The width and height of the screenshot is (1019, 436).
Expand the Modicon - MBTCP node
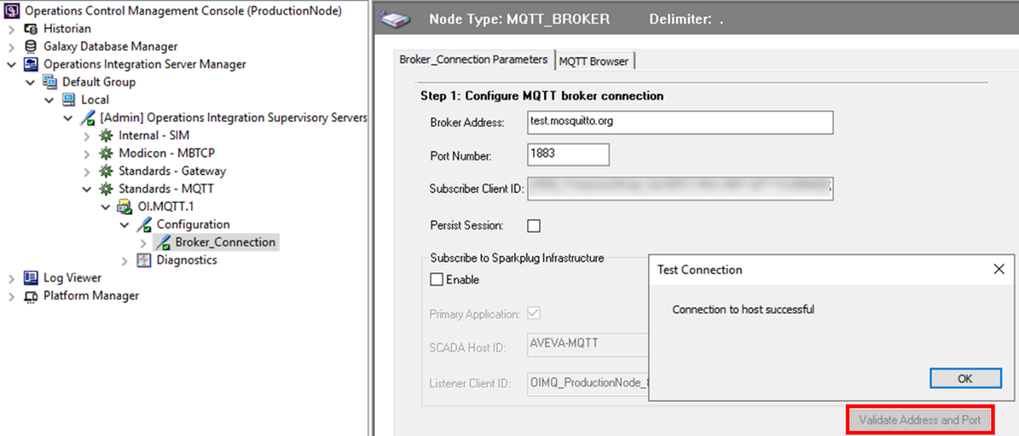pos(87,153)
